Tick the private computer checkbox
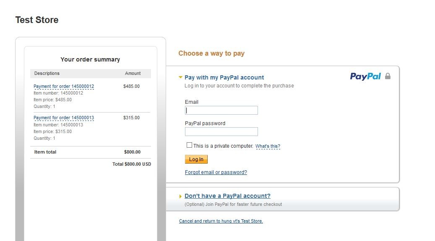Screen dimensions: 435x241 pyautogui.click(x=189, y=145)
